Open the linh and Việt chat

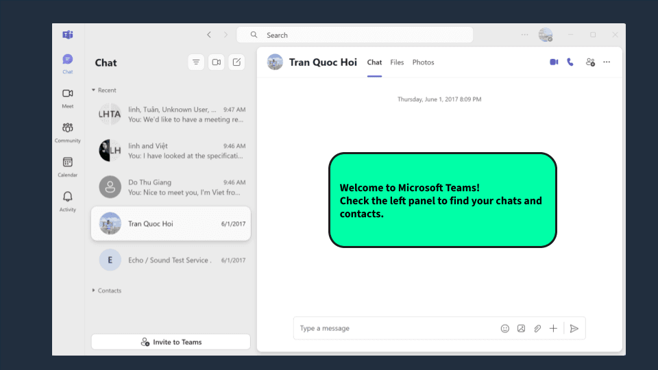(171, 151)
